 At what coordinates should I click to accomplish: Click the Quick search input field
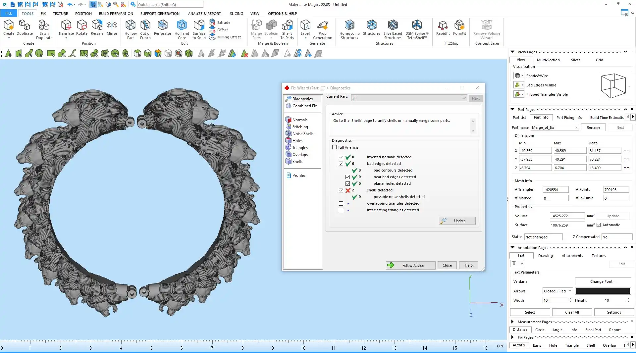click(170, 5)
